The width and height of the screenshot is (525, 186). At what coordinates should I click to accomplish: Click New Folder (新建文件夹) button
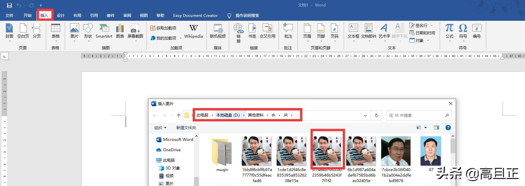click(186, 128)
